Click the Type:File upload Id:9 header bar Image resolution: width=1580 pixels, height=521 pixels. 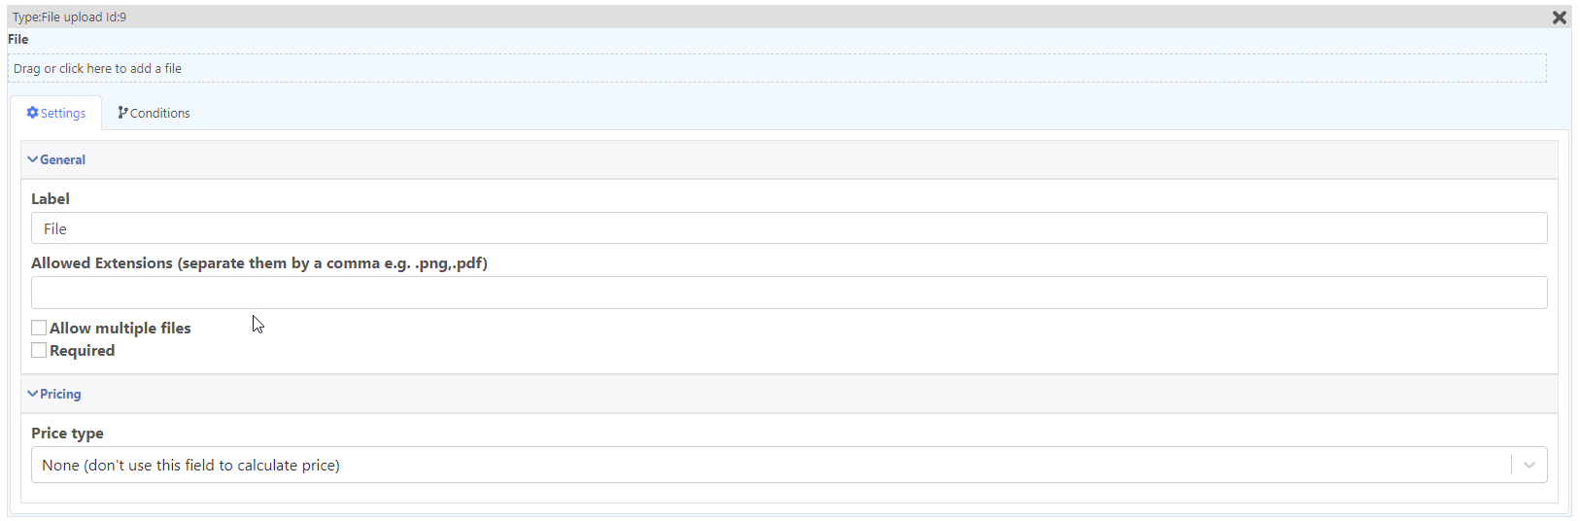point(789,17)
